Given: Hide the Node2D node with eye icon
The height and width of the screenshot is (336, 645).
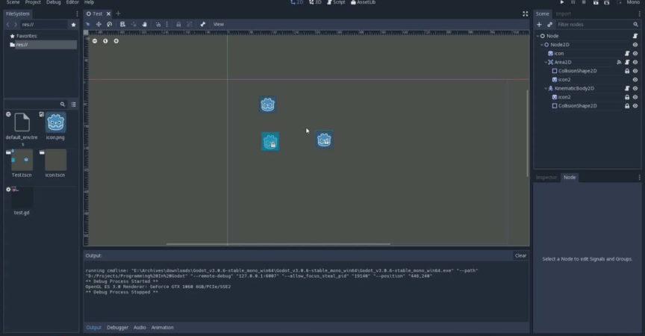Looking at the screenshot, I should [635, 45].
